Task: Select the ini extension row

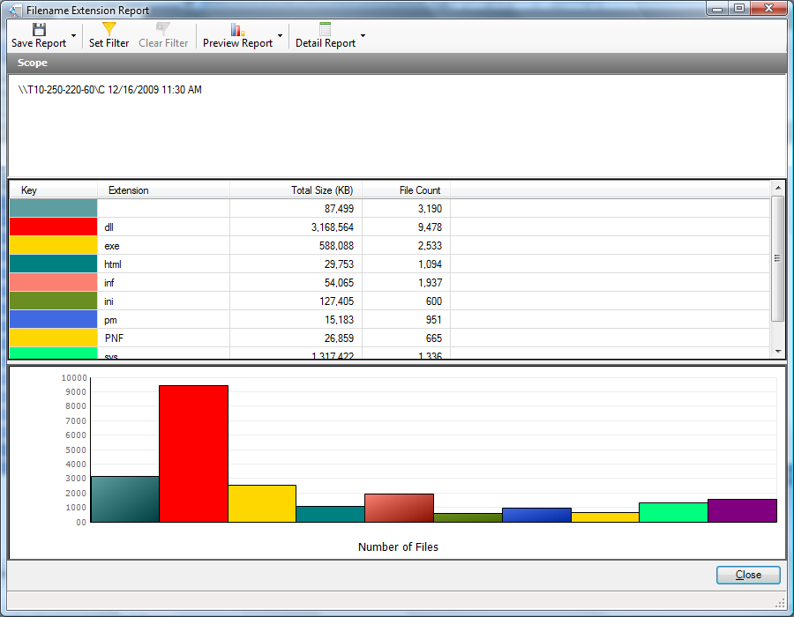Action: tap(390, 301)
